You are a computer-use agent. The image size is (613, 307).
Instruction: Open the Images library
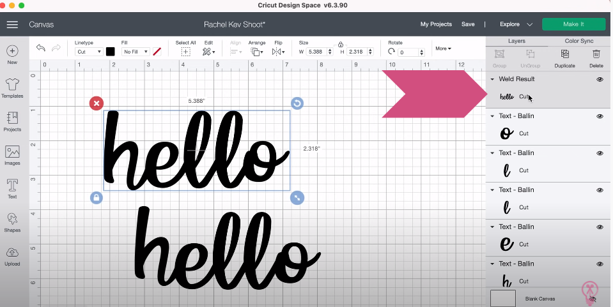pyautogui.click(x=12, y=155)
